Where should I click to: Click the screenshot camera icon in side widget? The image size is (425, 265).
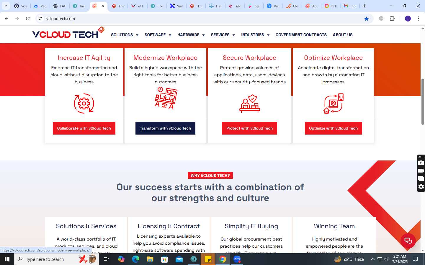pos(421,163)
